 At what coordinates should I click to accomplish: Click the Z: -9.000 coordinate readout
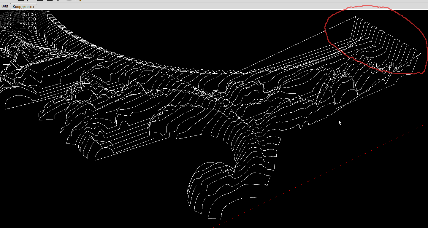(x=21, y=23)
